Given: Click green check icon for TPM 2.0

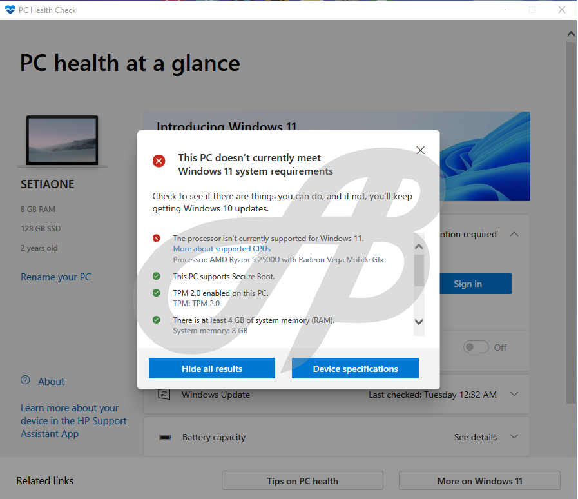Looking at the screenshot, I should pyautogui.click(x=157, y=293).
